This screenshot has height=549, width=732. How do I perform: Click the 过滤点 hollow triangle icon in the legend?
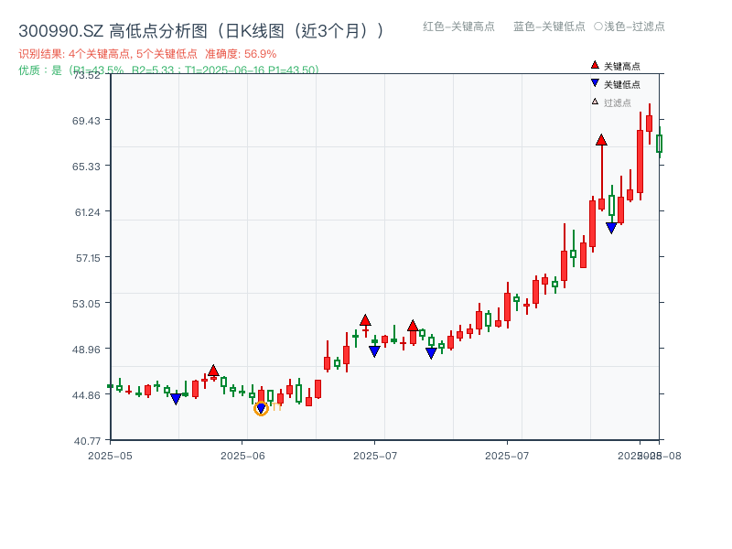(x=593, y=102)
